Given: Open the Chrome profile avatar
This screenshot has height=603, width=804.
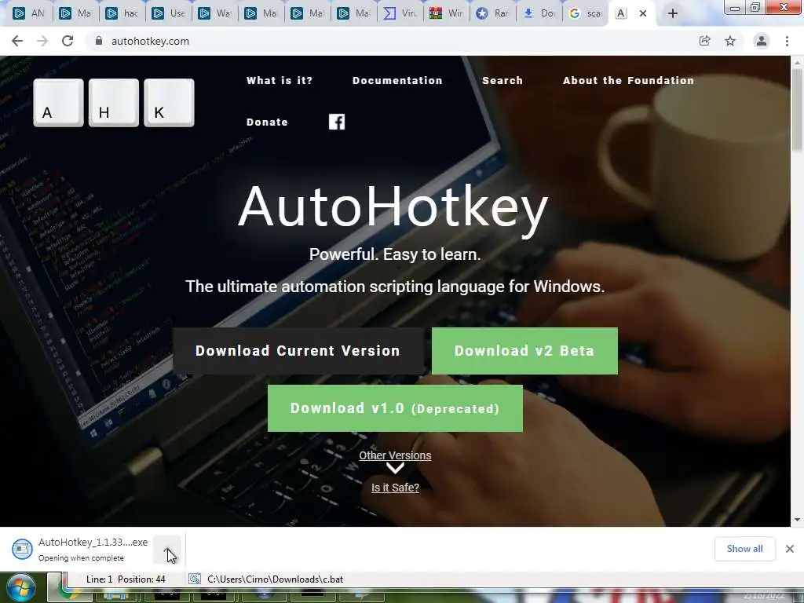Looking at the screenshot, I should [762, 41].
